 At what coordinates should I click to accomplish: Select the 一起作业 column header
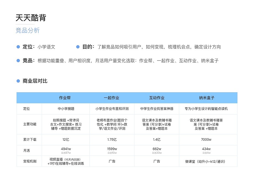[112, 98]
